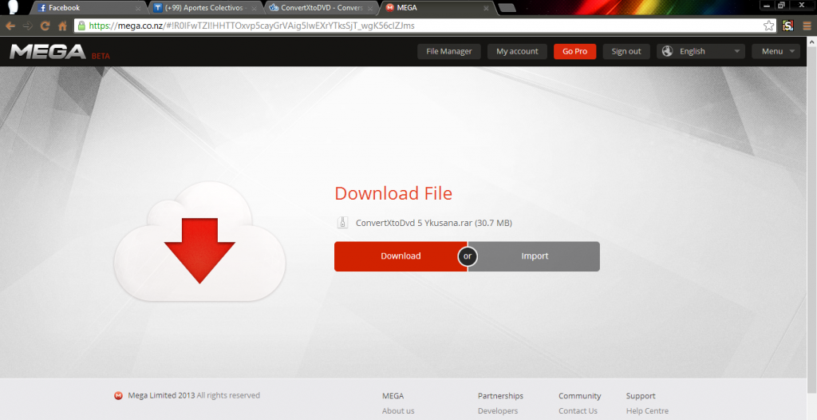Screen dimensions: 817x420
Task: Open the Chrome menu hamburger icon
Action: pos(807,26)
